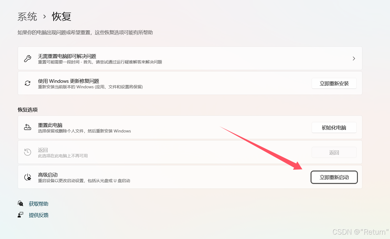Click the 重置此电脑 reset PC icon
Image resolution: width=390 pixels, height=239 pixels.
click(28, 127)
